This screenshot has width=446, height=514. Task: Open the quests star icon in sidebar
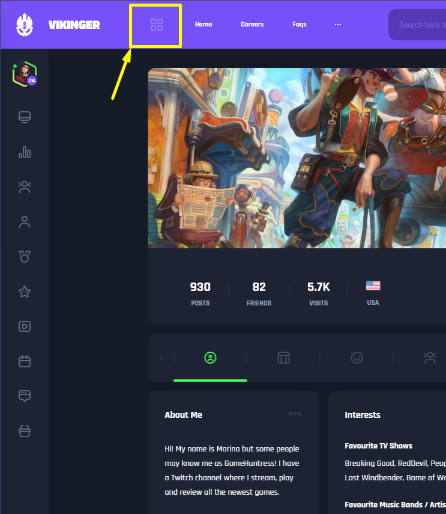25,292
